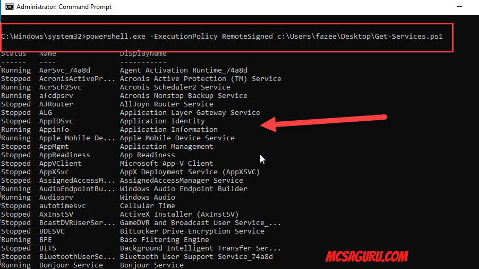Click 'Bluetooth User Support Service_74a8d'
This screenshot has width=479, height=269.
(x=196, y=257)
